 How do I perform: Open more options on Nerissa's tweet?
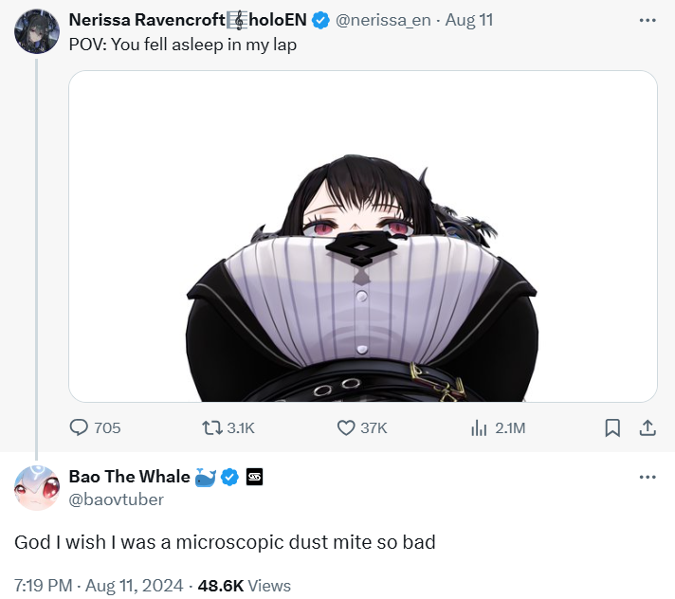tap(648, 20)
